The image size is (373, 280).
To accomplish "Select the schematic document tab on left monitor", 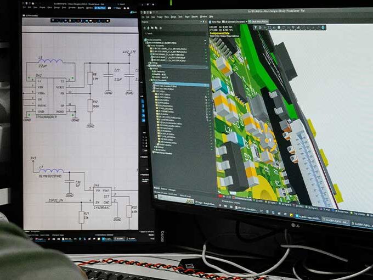I will click(31, 15).
